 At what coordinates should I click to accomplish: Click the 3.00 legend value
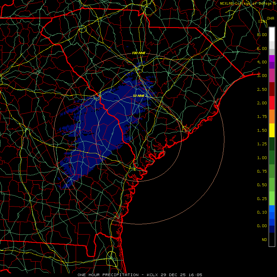click(x=262, y=76)
